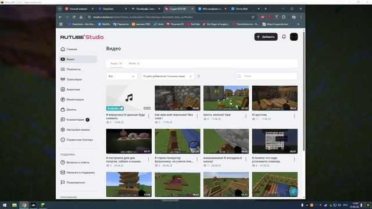The width and height of the screenshot is (372, 209).
Task: Open browser home page button
Action: [x=81, y=17]
